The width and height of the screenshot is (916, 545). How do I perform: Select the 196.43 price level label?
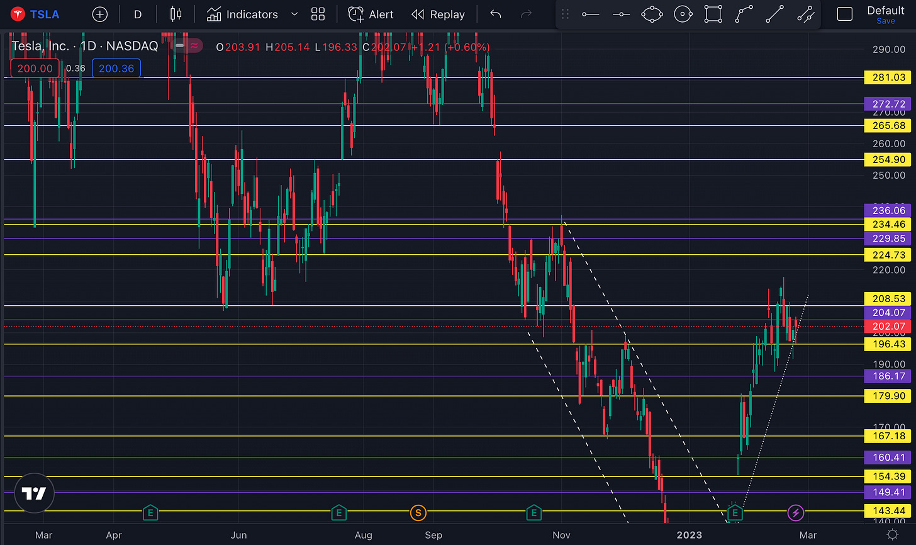(889, 344)
